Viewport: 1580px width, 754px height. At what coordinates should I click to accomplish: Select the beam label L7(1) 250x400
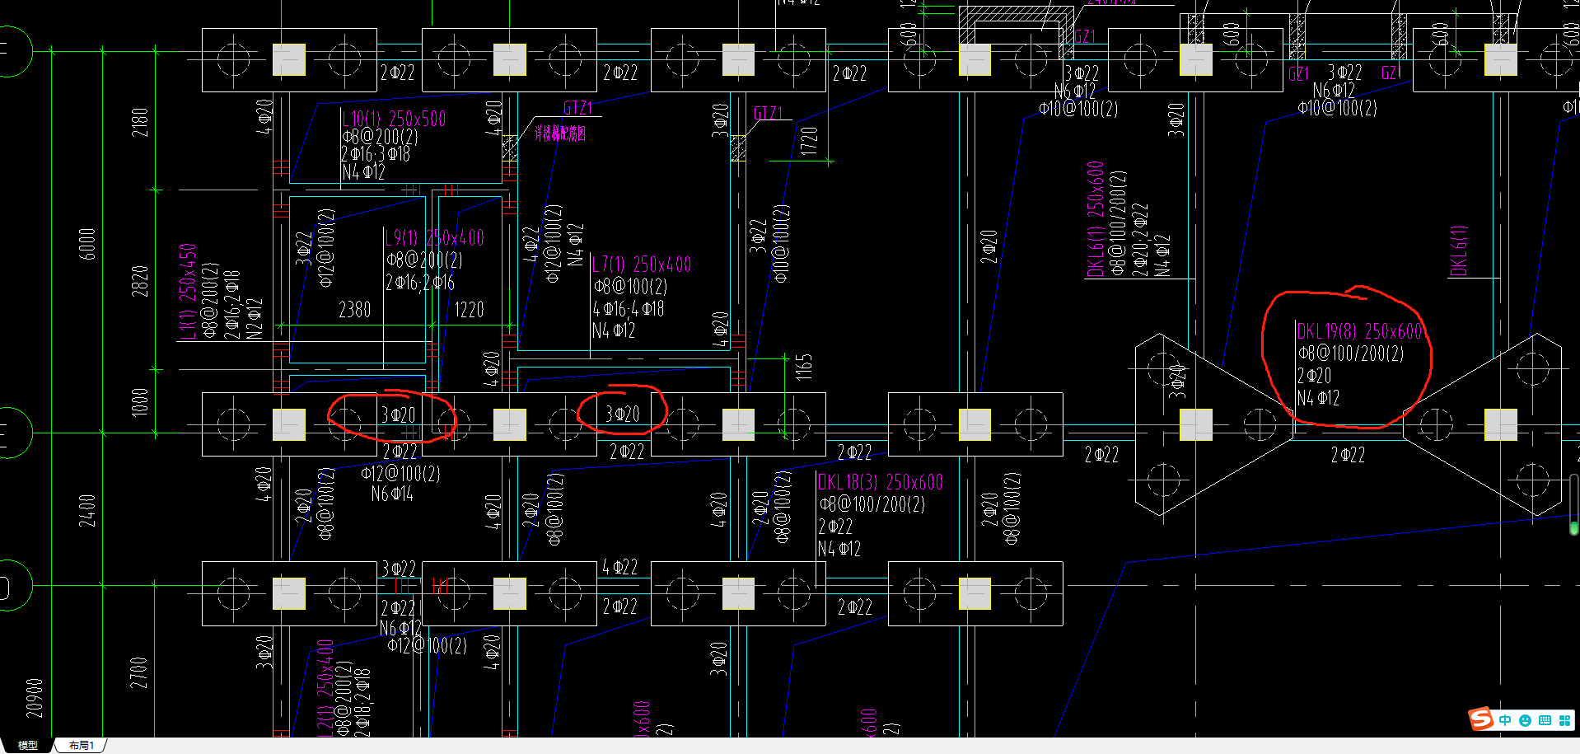(642, 265)
